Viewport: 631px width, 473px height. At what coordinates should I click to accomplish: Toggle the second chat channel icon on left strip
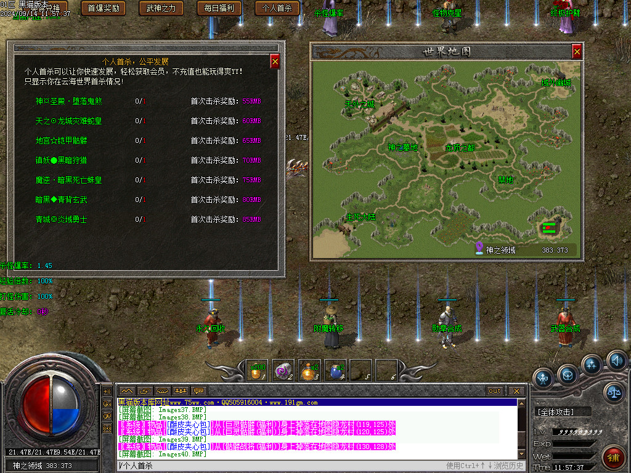pyautogui.click(x=107, y=404)
